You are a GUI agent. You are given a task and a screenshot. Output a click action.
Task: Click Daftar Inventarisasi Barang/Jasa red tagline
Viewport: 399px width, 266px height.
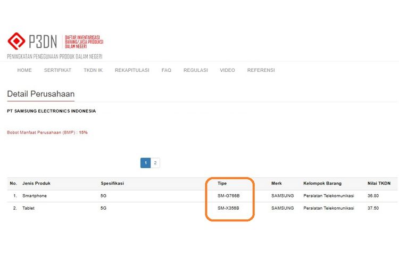[x=84, y=41]
